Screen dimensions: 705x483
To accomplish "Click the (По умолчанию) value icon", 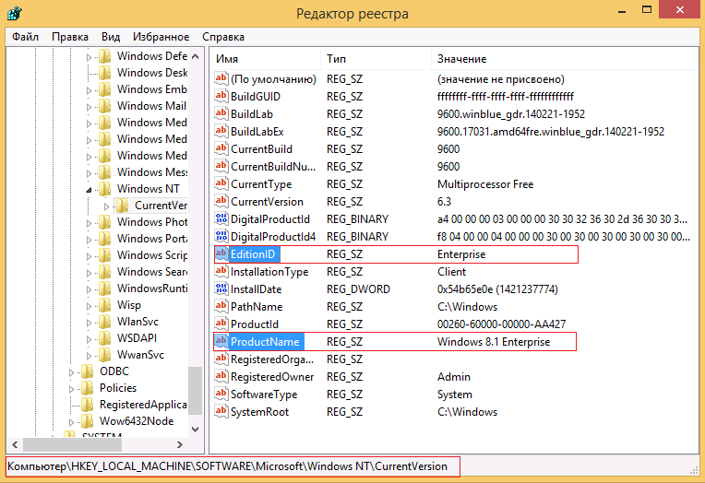I will pyautogui.click(x=221, y=78).
